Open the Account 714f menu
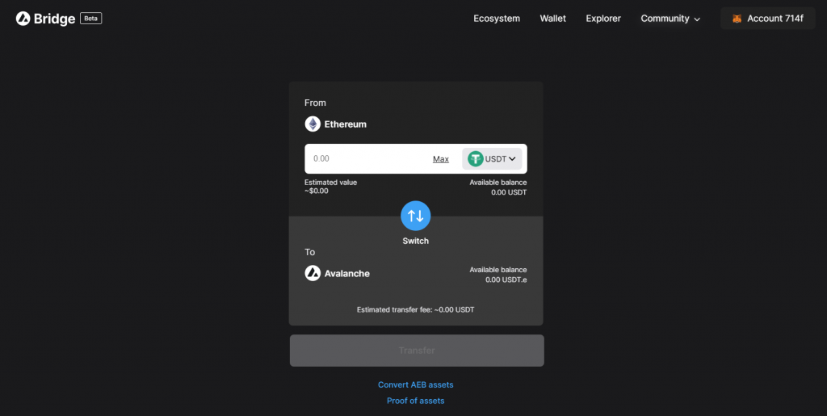The image size is (827, 416). (x=768, y=19)
